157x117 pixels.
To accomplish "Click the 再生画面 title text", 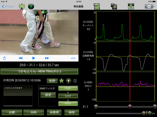I will point(78,6).
